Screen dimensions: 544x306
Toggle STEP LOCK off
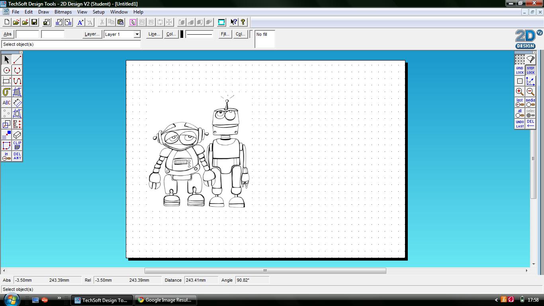pyautogui.click(x=530, y=70)
